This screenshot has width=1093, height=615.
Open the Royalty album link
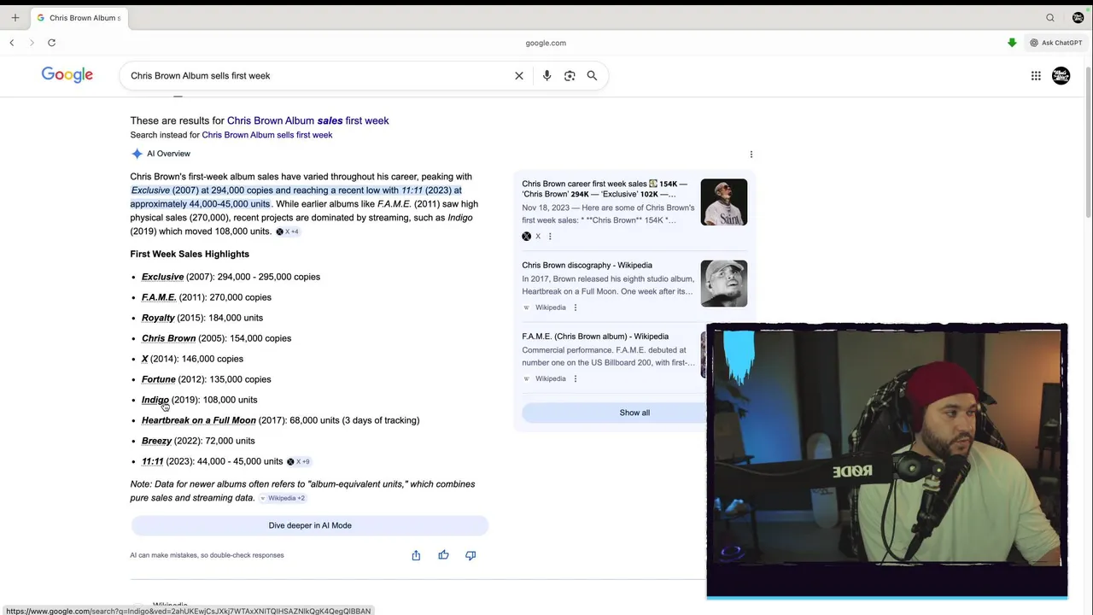[x=158, y=318]
